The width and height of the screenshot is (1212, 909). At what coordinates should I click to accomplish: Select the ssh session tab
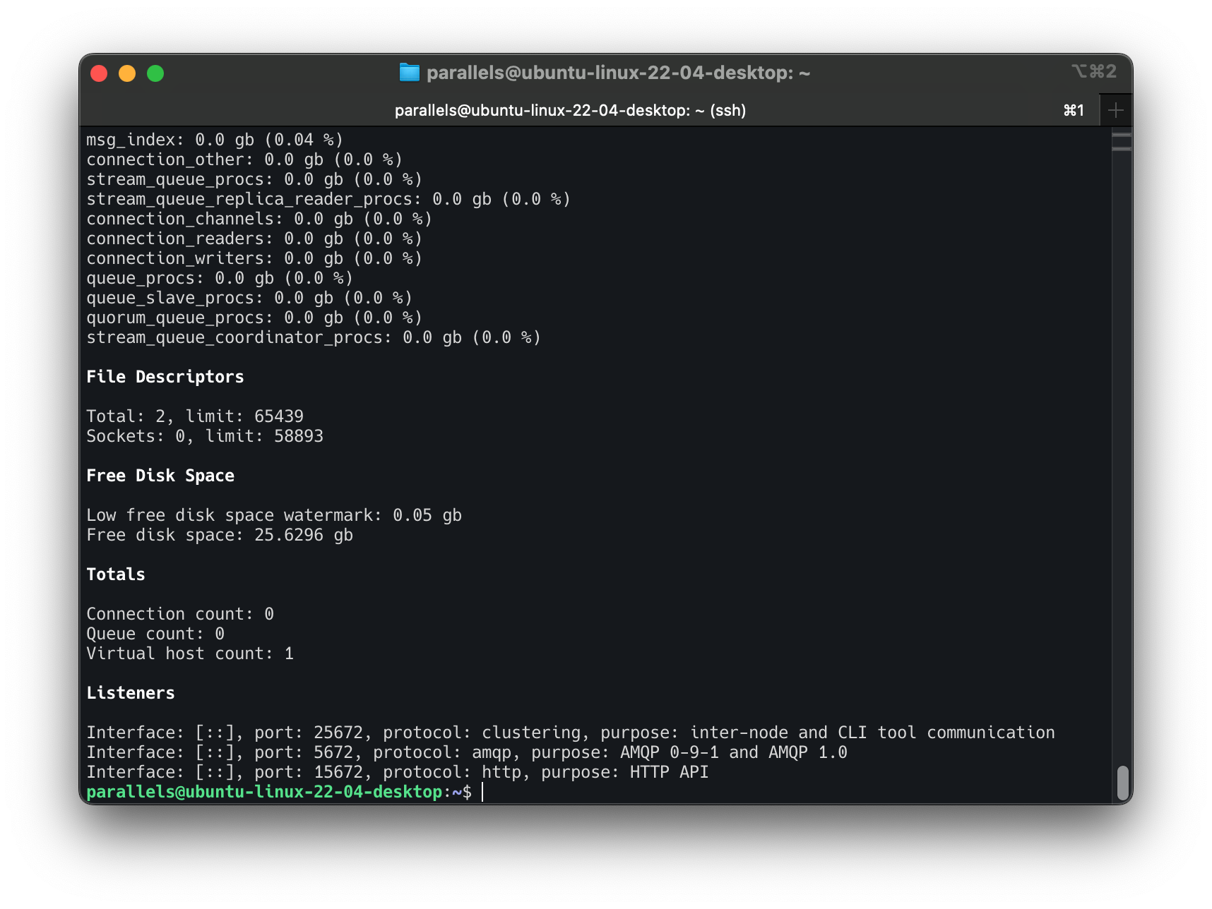tap(569, 110)
